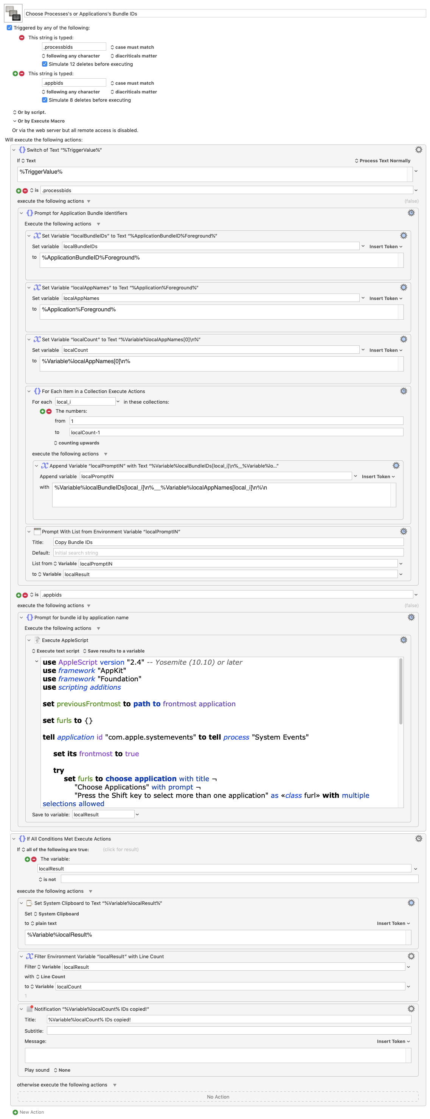Open the 'counting upwards' direction popup
The width and height of the screenshot is (430, 1119).
click(76, 443)
